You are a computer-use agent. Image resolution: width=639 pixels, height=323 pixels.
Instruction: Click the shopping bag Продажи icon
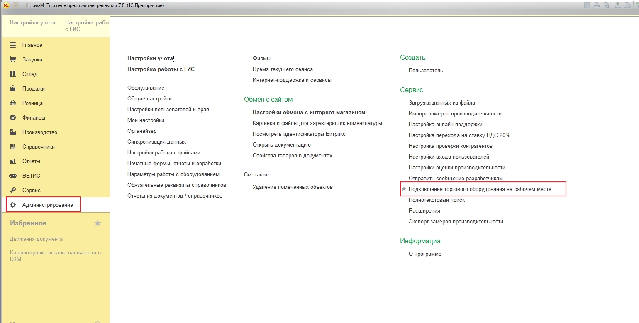pyautogui.click(x=13, y=88)
